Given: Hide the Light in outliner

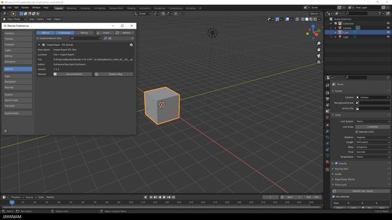Looking at the screenshot, I should pos(388,37).
